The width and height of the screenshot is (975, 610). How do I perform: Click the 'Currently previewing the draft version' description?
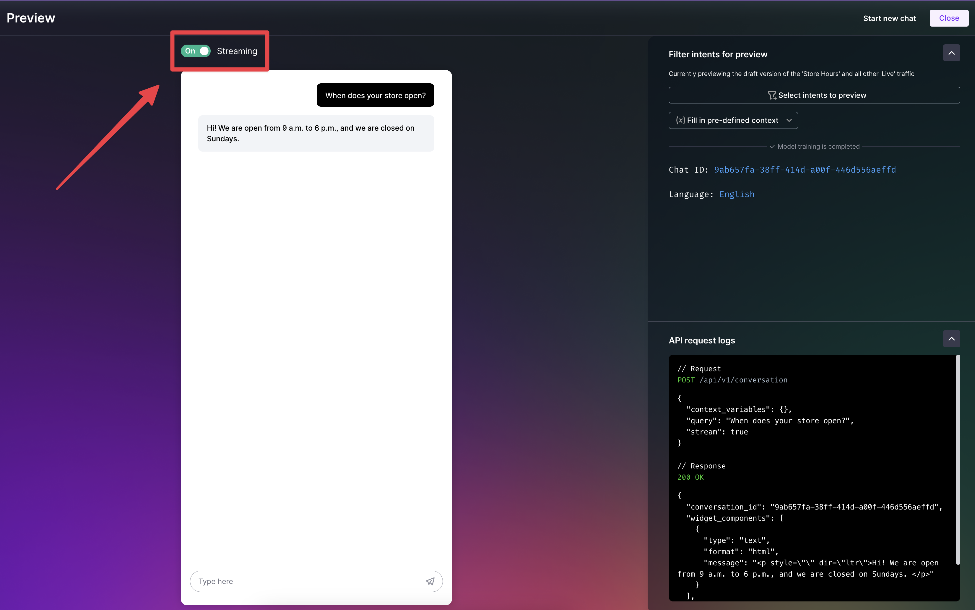point(791,74)
